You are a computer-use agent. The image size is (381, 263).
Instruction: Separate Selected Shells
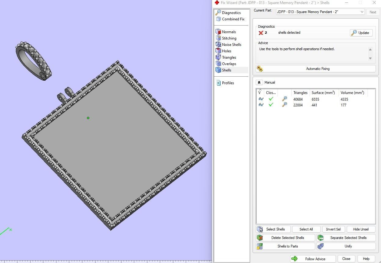[x=346, y=238]
